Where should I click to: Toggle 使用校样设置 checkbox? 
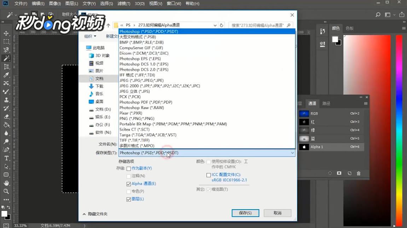point(208,162)
